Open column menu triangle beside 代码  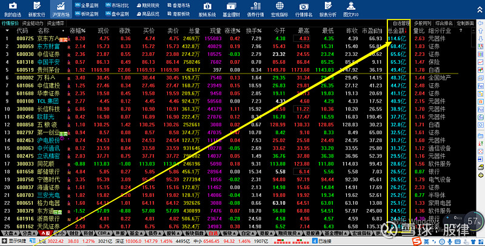point(7,30)
